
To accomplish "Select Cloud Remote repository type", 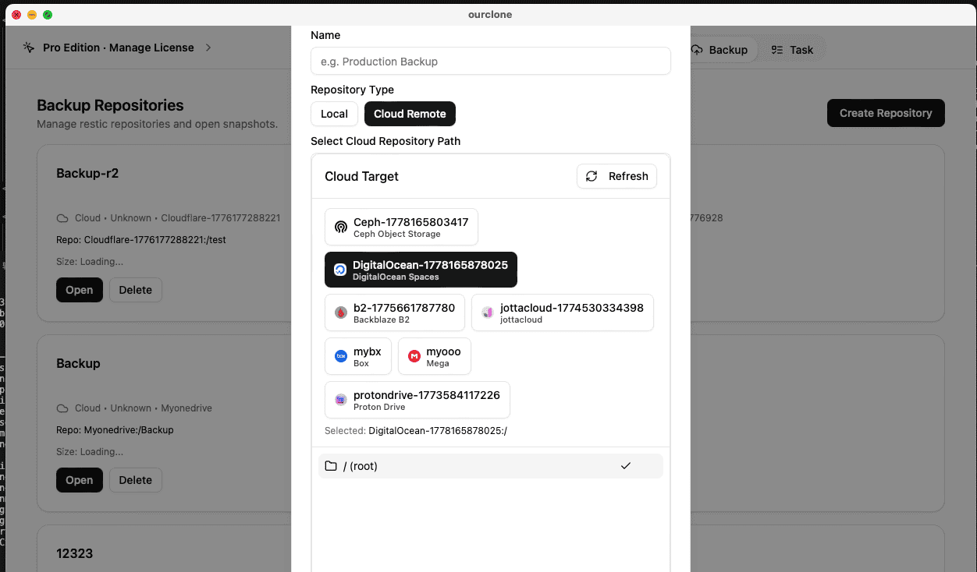I will click(410, 114).
